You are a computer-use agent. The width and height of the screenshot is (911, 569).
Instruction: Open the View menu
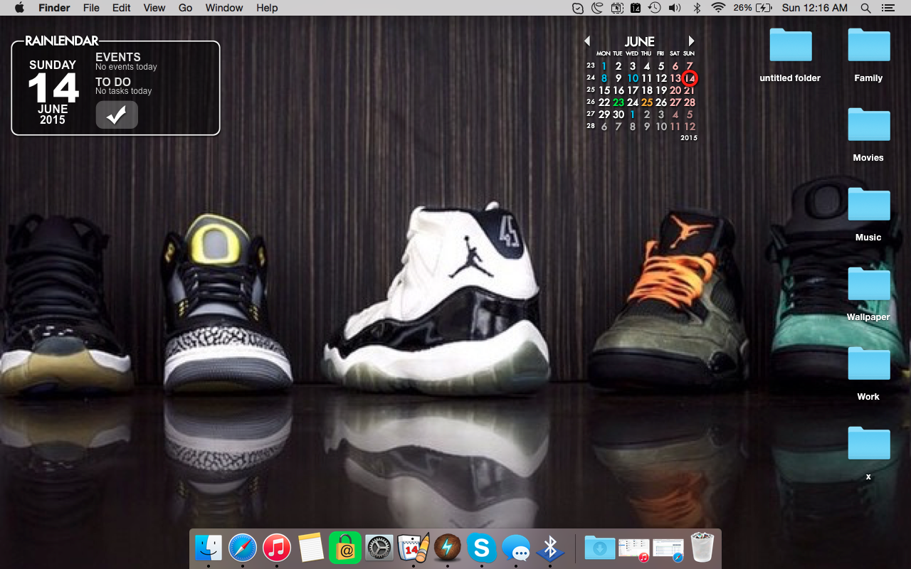pos(154,8)
